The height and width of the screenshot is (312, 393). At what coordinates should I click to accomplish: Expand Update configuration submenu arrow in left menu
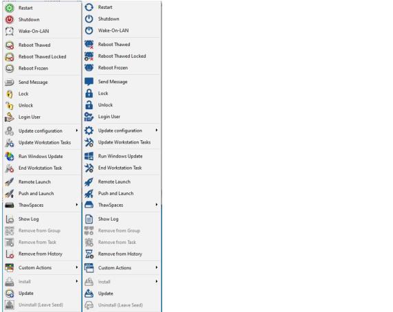tap(77, 131)
